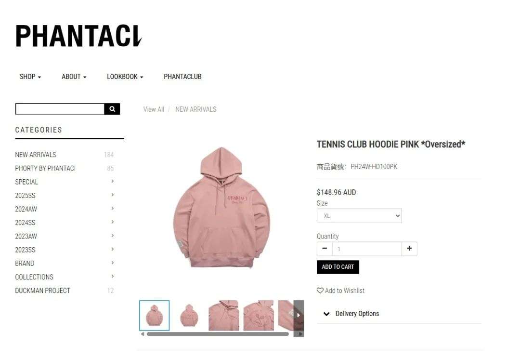520x358 pixels.
Task: Open the DUCKMAN PROJECT category
Action: tap(42, 291)
